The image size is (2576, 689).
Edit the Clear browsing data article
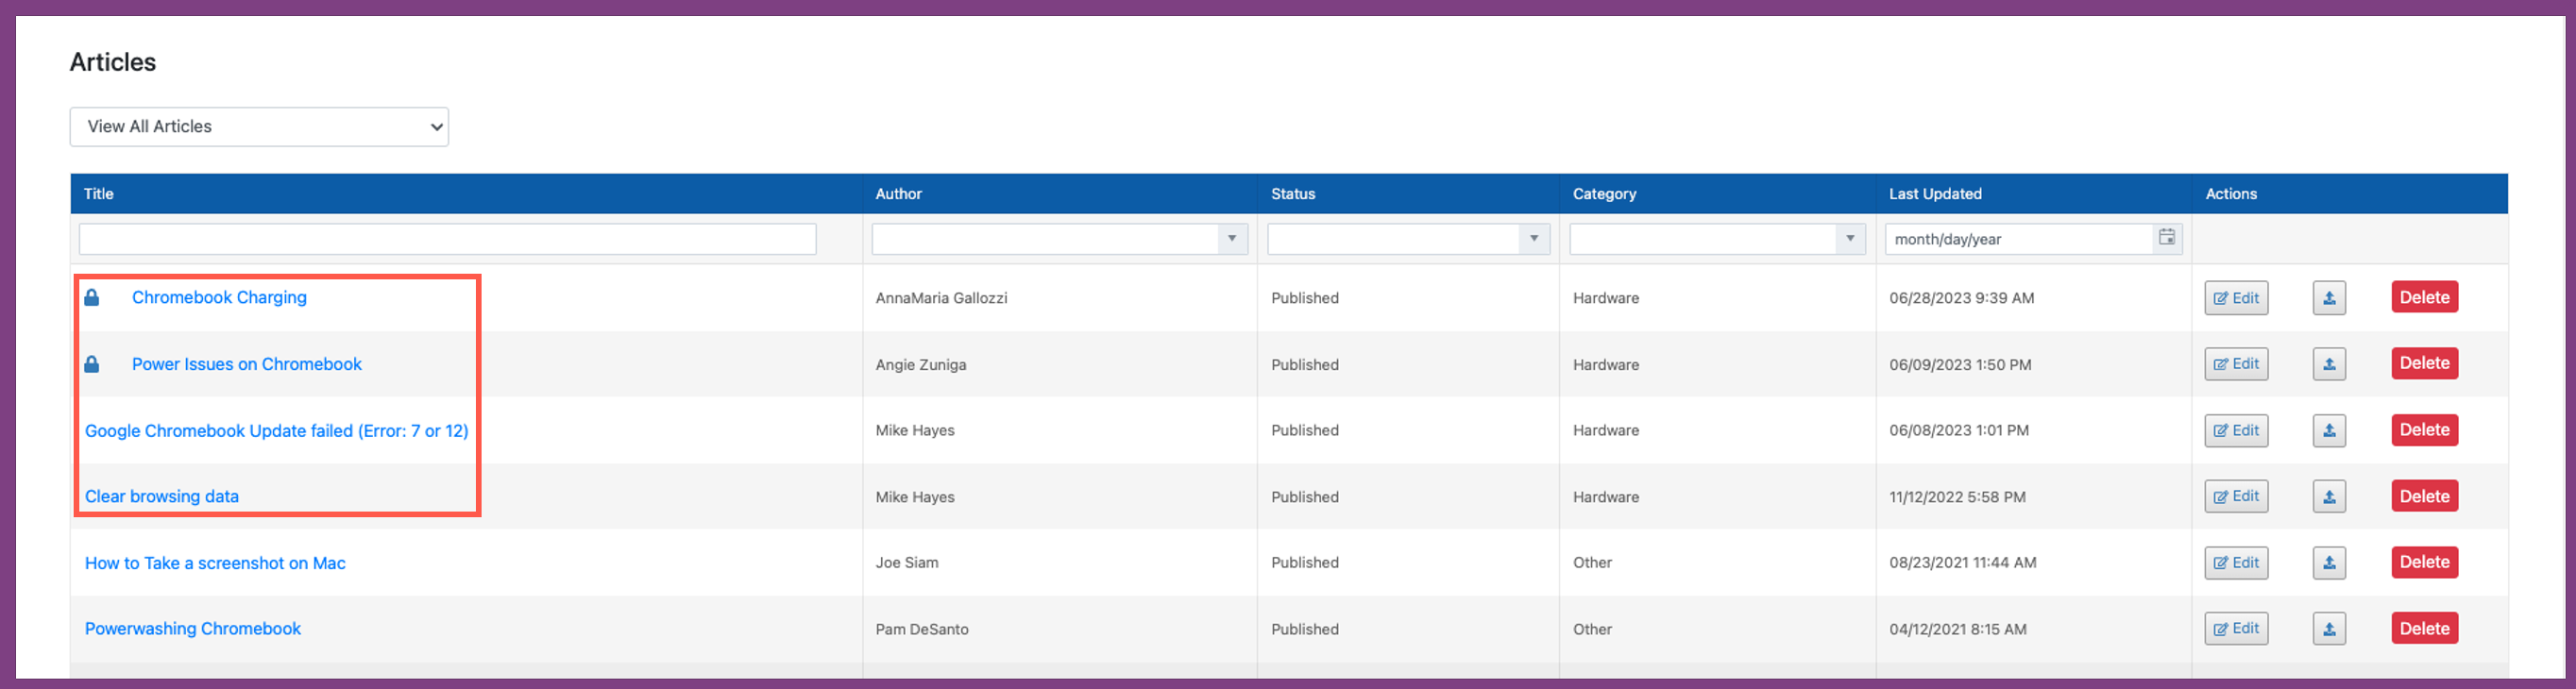[2236, 497]
